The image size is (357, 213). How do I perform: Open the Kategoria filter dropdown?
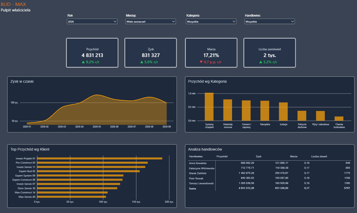(x=211, y=22)
